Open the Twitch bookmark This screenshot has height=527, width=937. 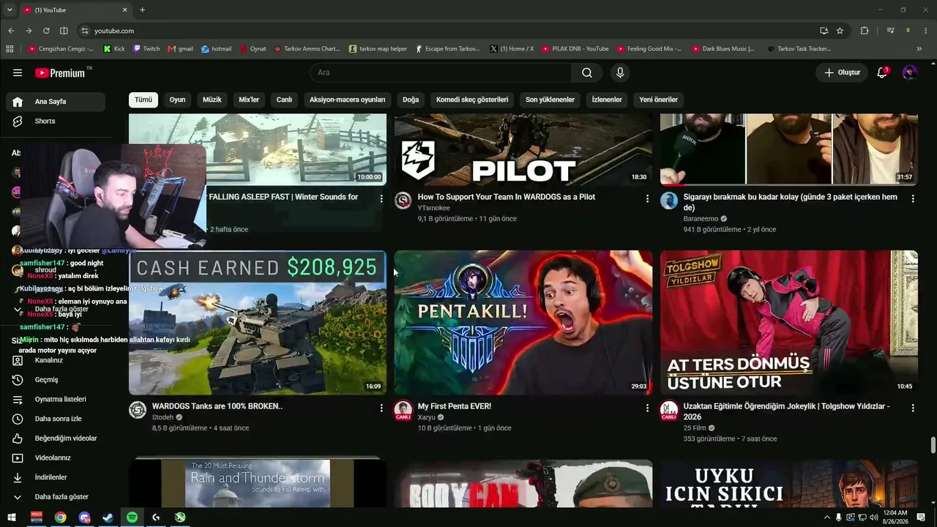pyautogui.click(x=146, y=49)
